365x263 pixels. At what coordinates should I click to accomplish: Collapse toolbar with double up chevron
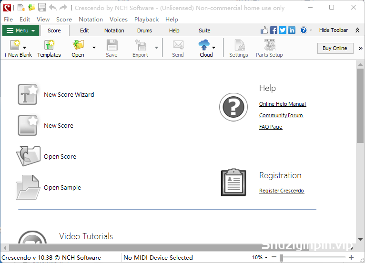pyautogui.click(x=357, y=30)
